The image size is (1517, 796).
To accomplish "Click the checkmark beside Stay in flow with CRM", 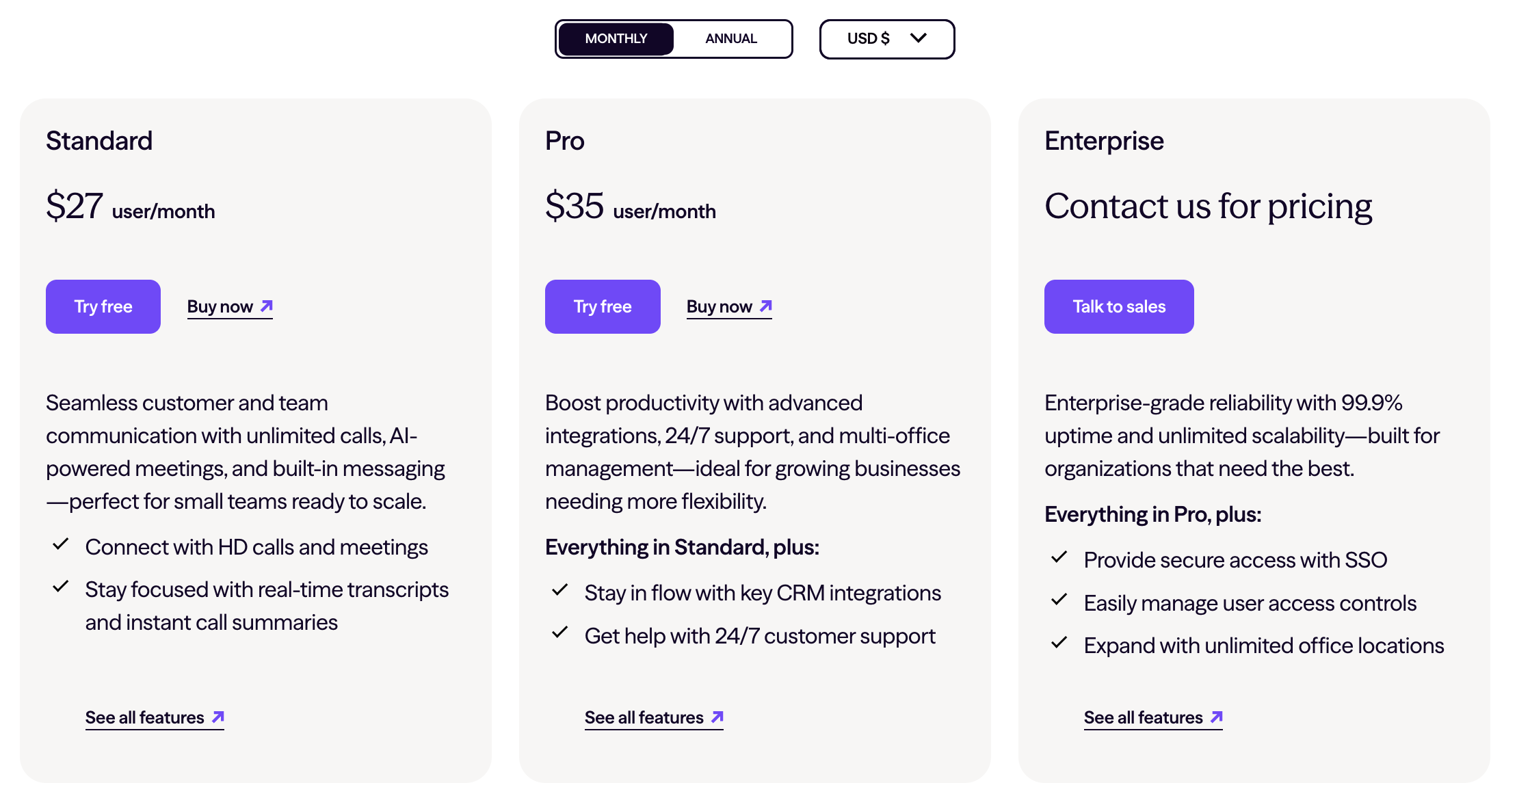I will click(560, 589).
